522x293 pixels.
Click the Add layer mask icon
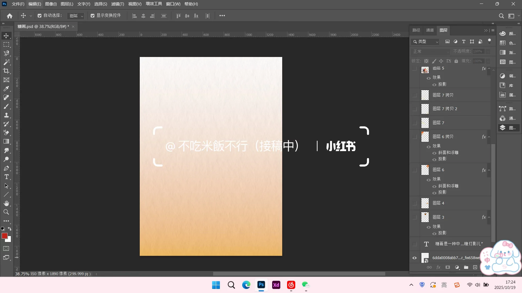tap(448, 267)
